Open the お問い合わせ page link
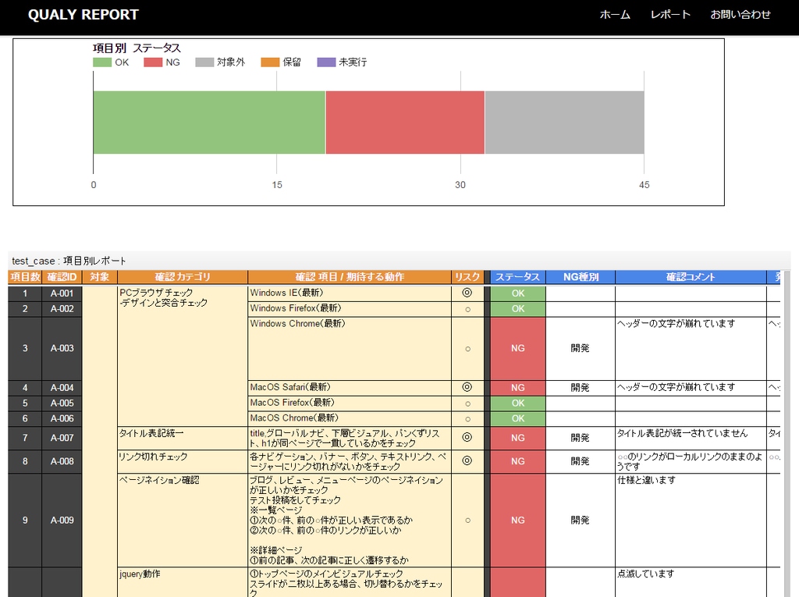 pyautogui.click(x=740, y=15)
